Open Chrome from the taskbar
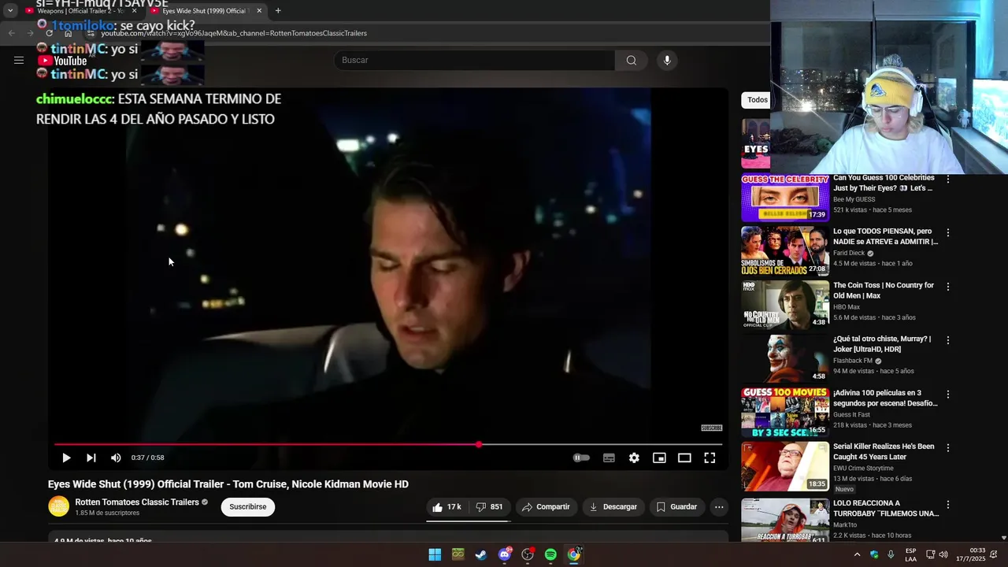The width and height of the screenshot is (1008, 567). [x=574, y=554]
